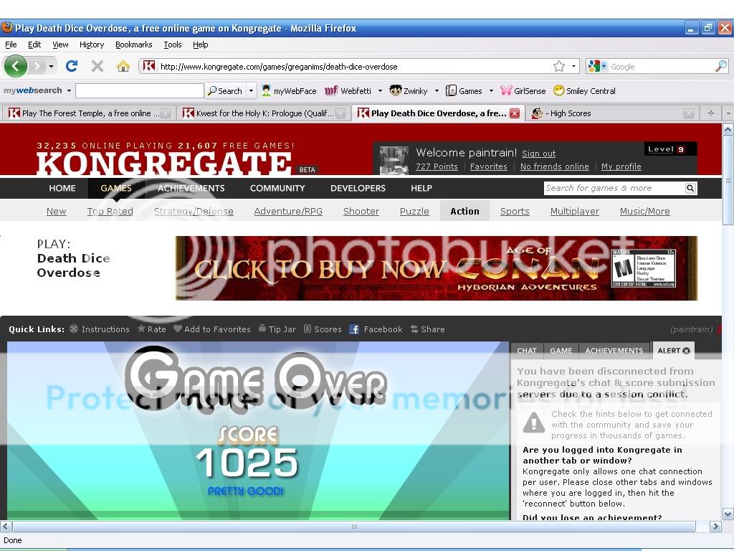Focus the Search for games & more field
This screenshot has height=551, width=734.
[614, 188]
